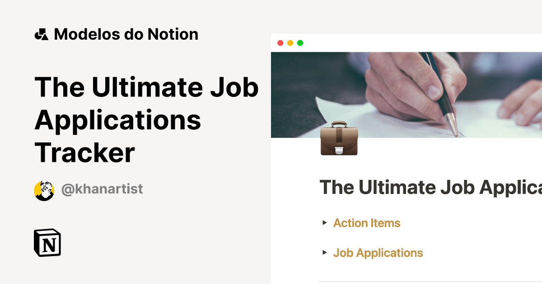Select the Action Items disclosure triangle
The width and height of the screenshot is (542, 284).
pyautogui.click(x=324, y=223)
